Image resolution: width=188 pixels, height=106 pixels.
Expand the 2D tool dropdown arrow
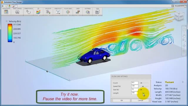(38, 16)
